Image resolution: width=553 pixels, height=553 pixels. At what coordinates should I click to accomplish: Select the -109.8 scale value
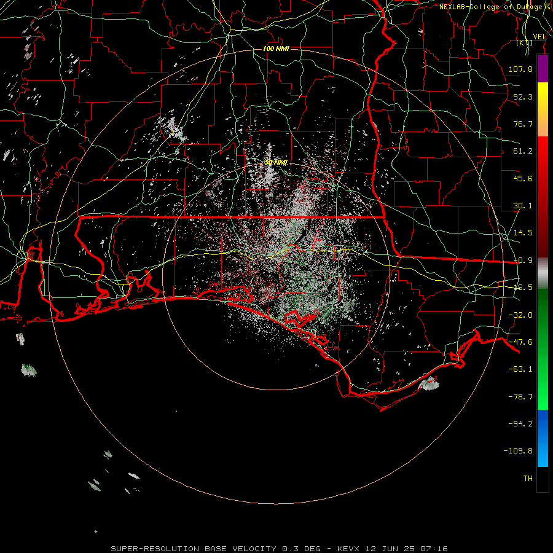coord(518,451)
